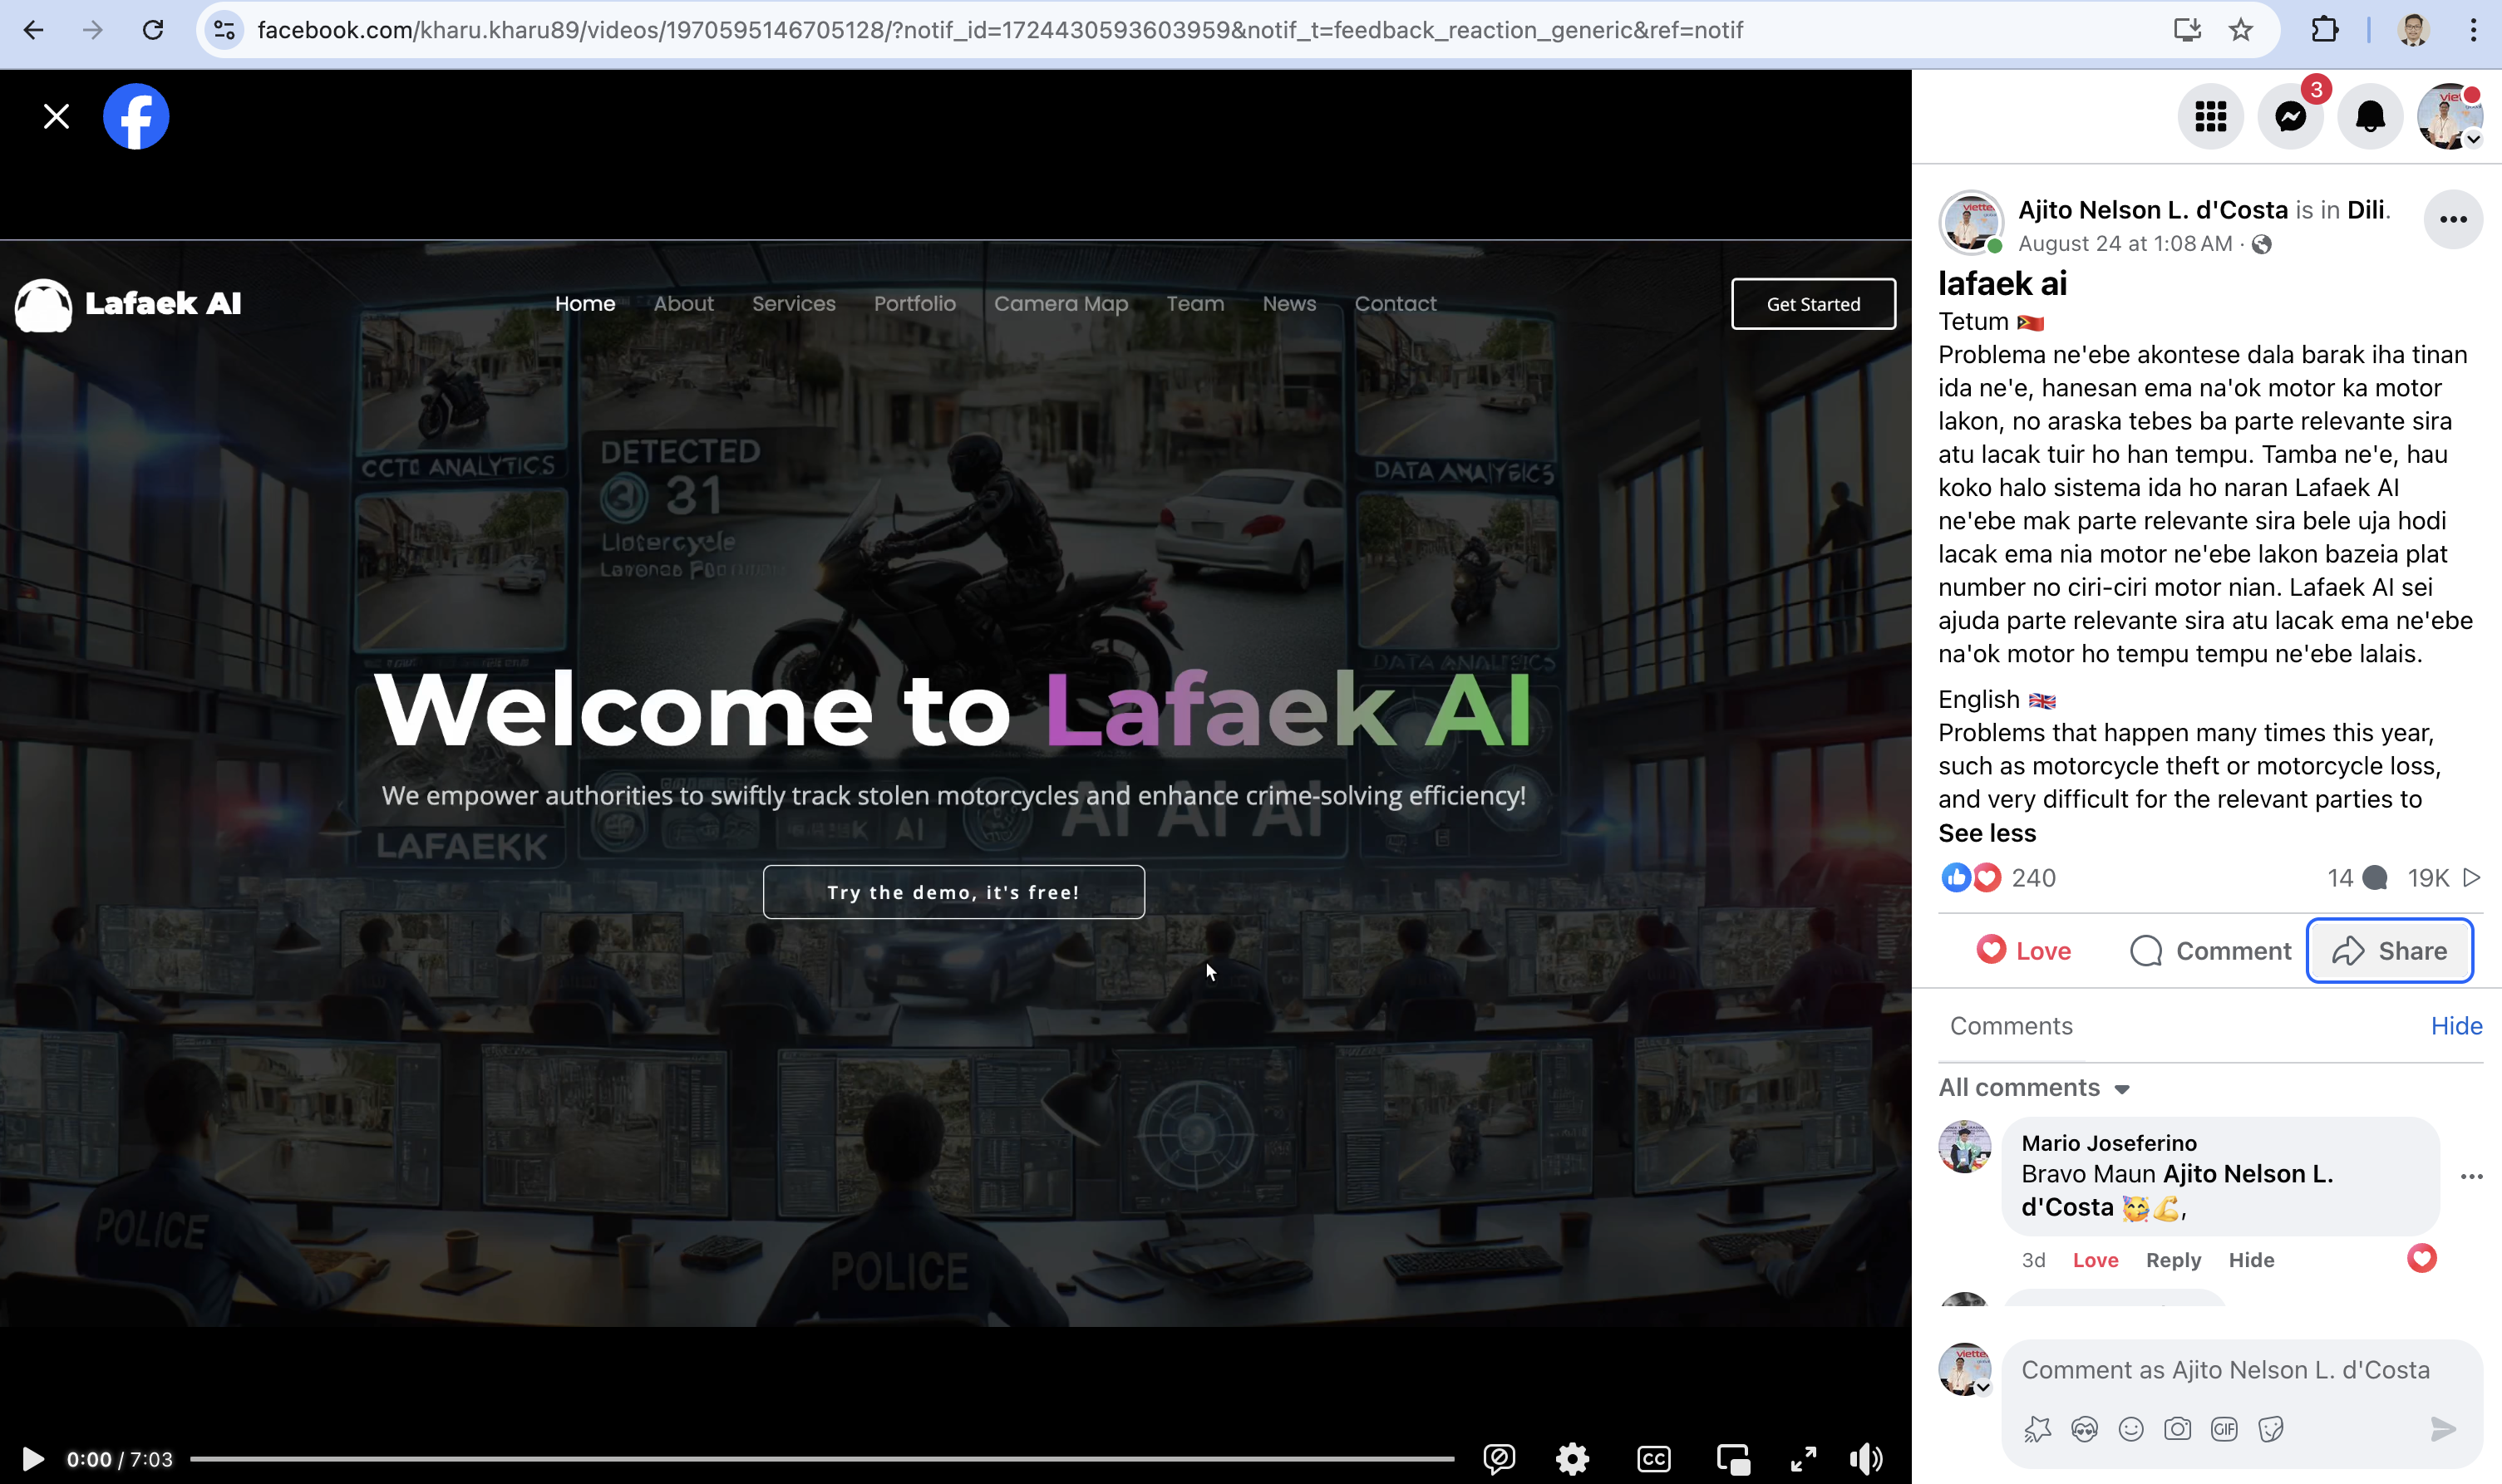Expand the three-dot menu on the post
Image resolution: width=2502 pixels, height=1484 pixels.
click(x=2452, y=219)
